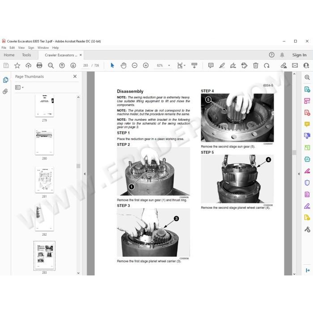Open the Help menu
The image size is (313, 313).
(55, 48)
